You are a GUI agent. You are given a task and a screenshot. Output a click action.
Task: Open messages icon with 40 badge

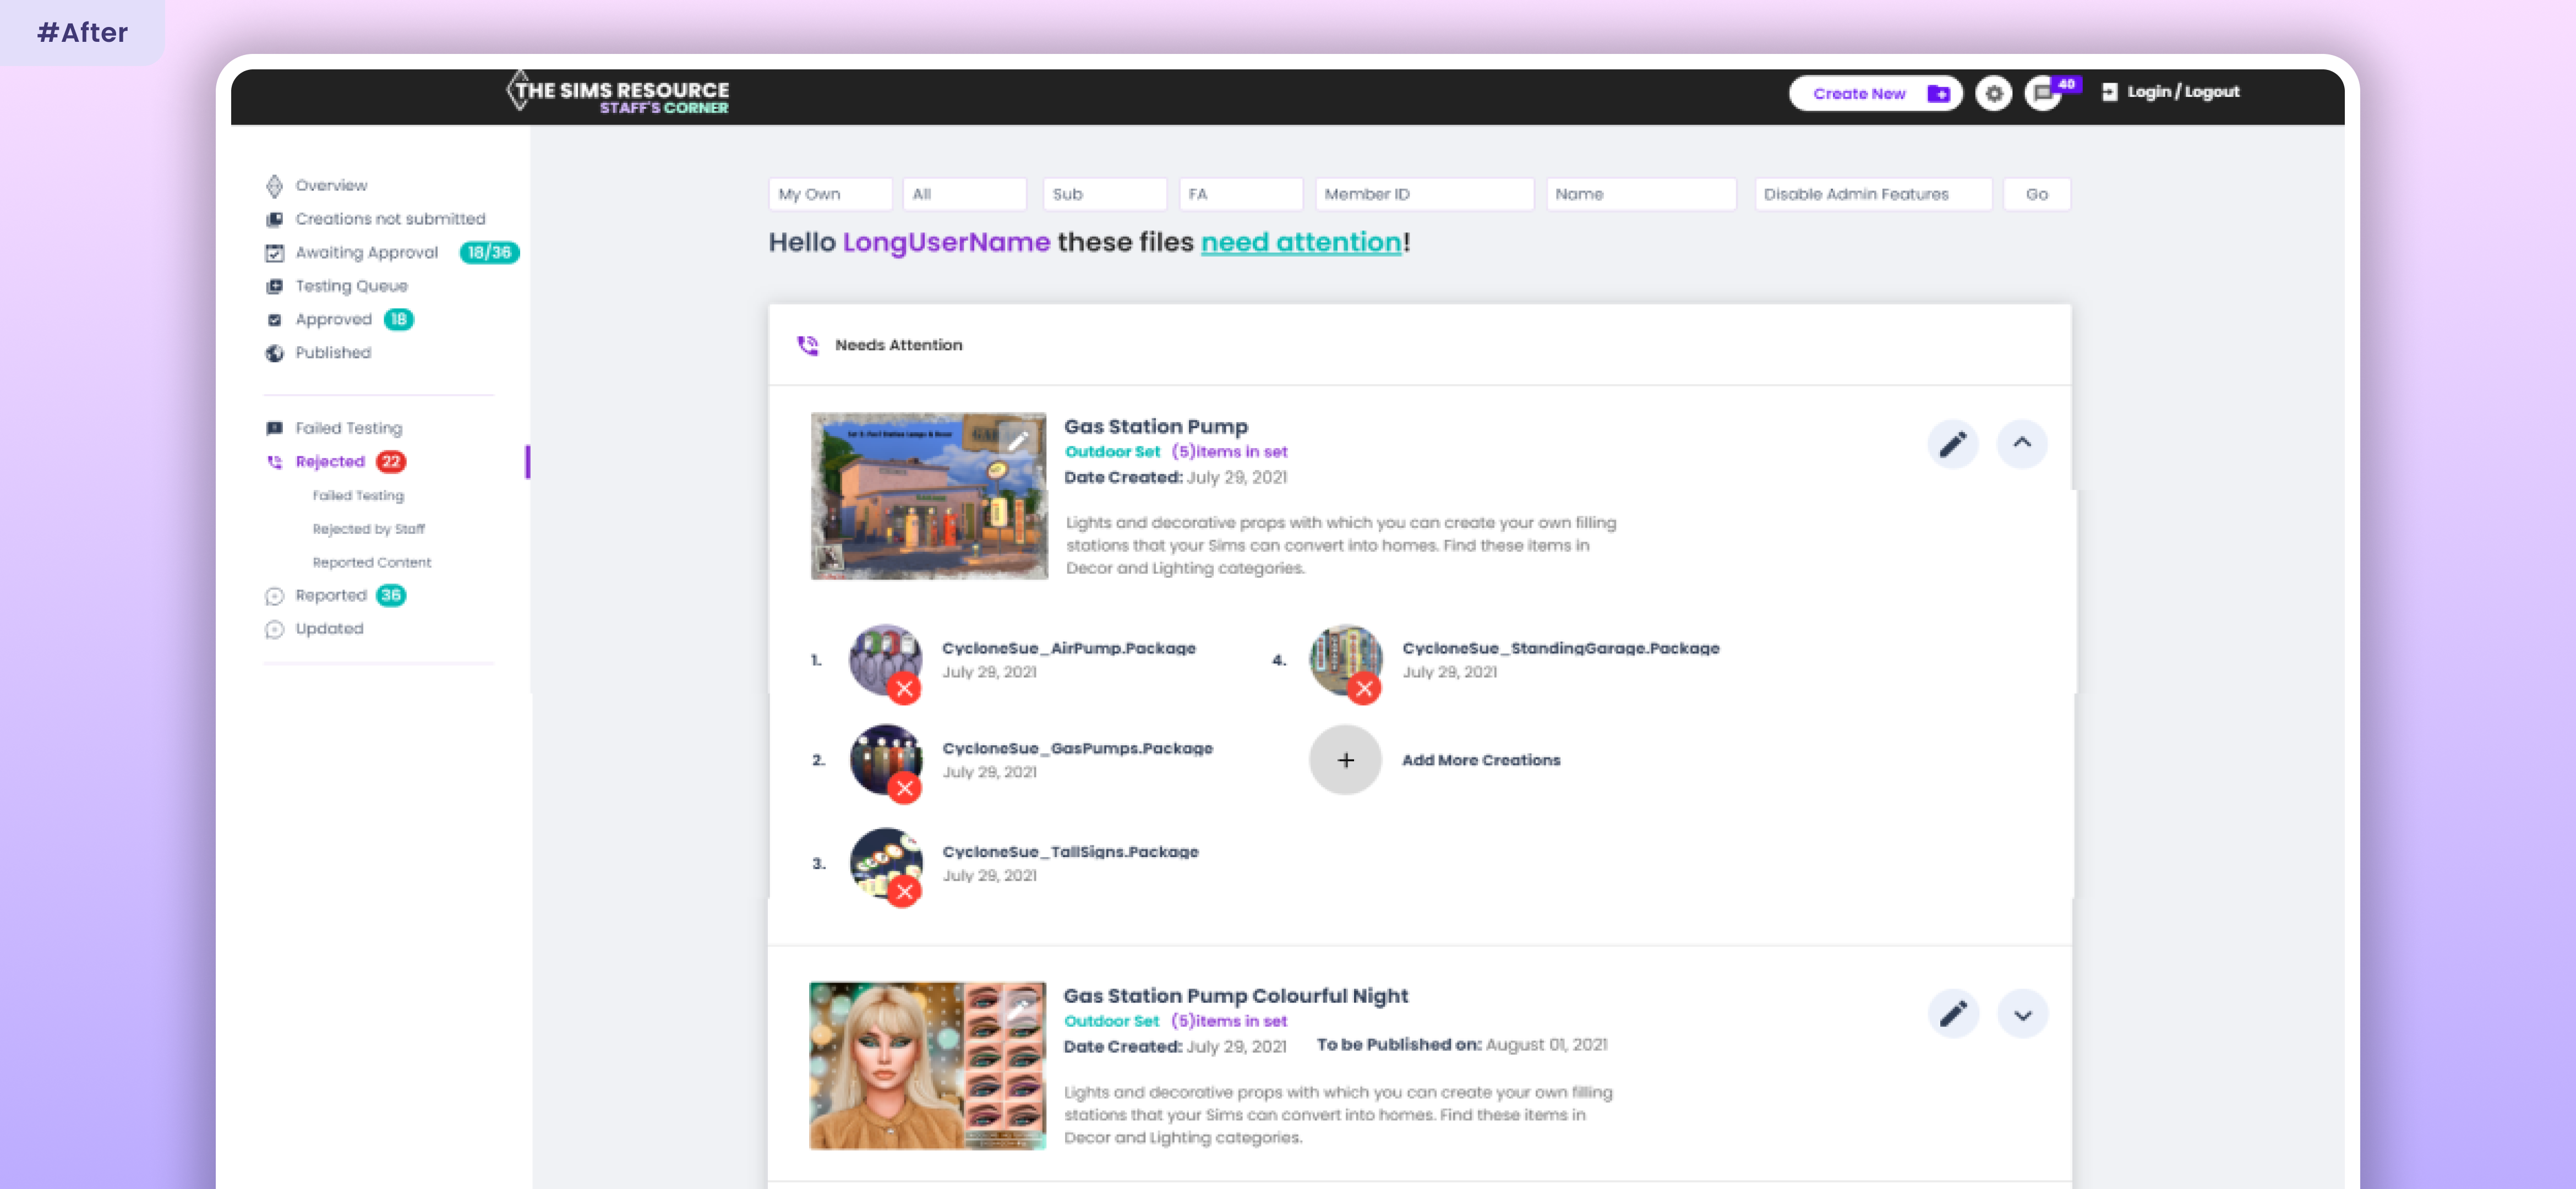(x=2043, y=94)
